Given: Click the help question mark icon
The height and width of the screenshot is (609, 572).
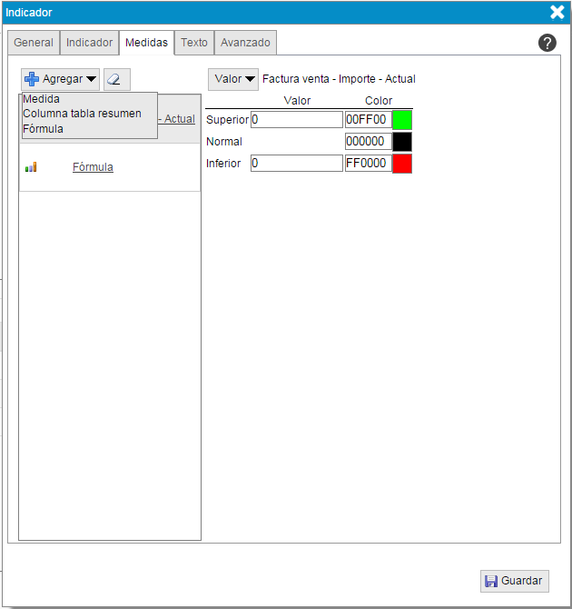Looking at the screenshot, I should tap(547, 43).
